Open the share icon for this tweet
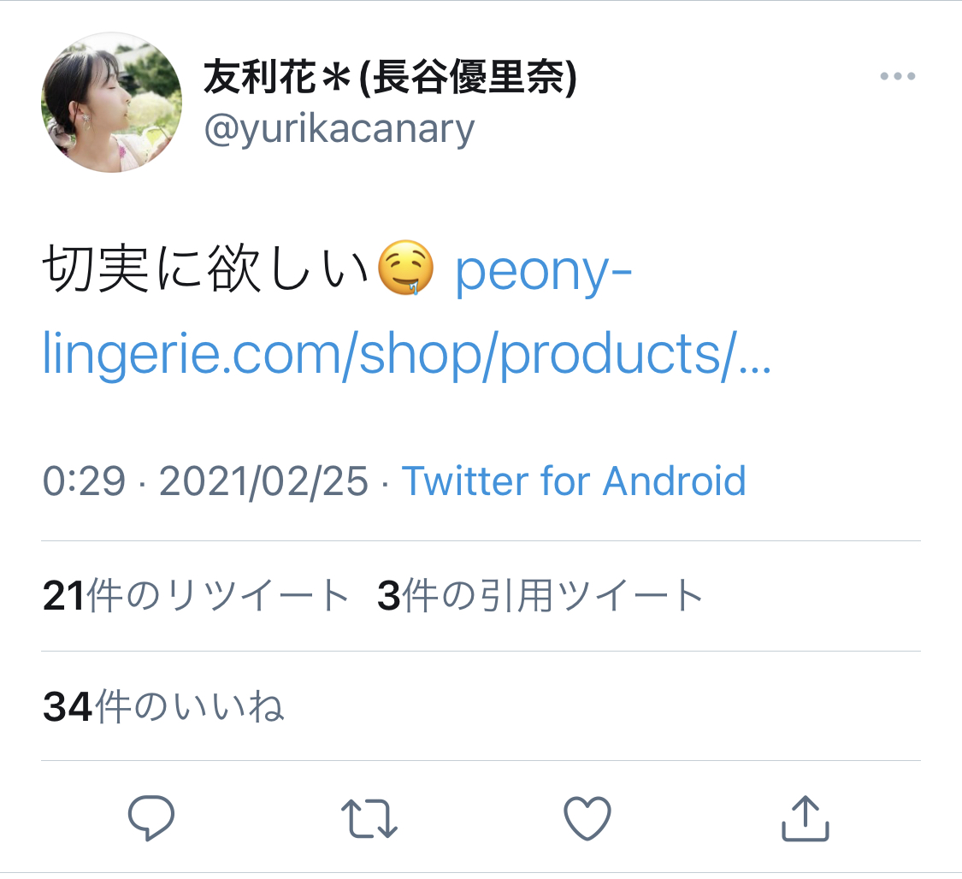 tap(806, 818)
